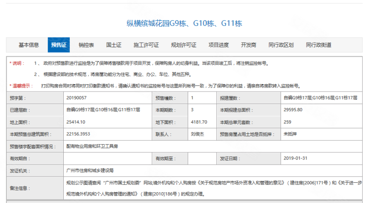Open the 国土证 tab
This screenshot has width=373, height=203.
tap(114, 45)
